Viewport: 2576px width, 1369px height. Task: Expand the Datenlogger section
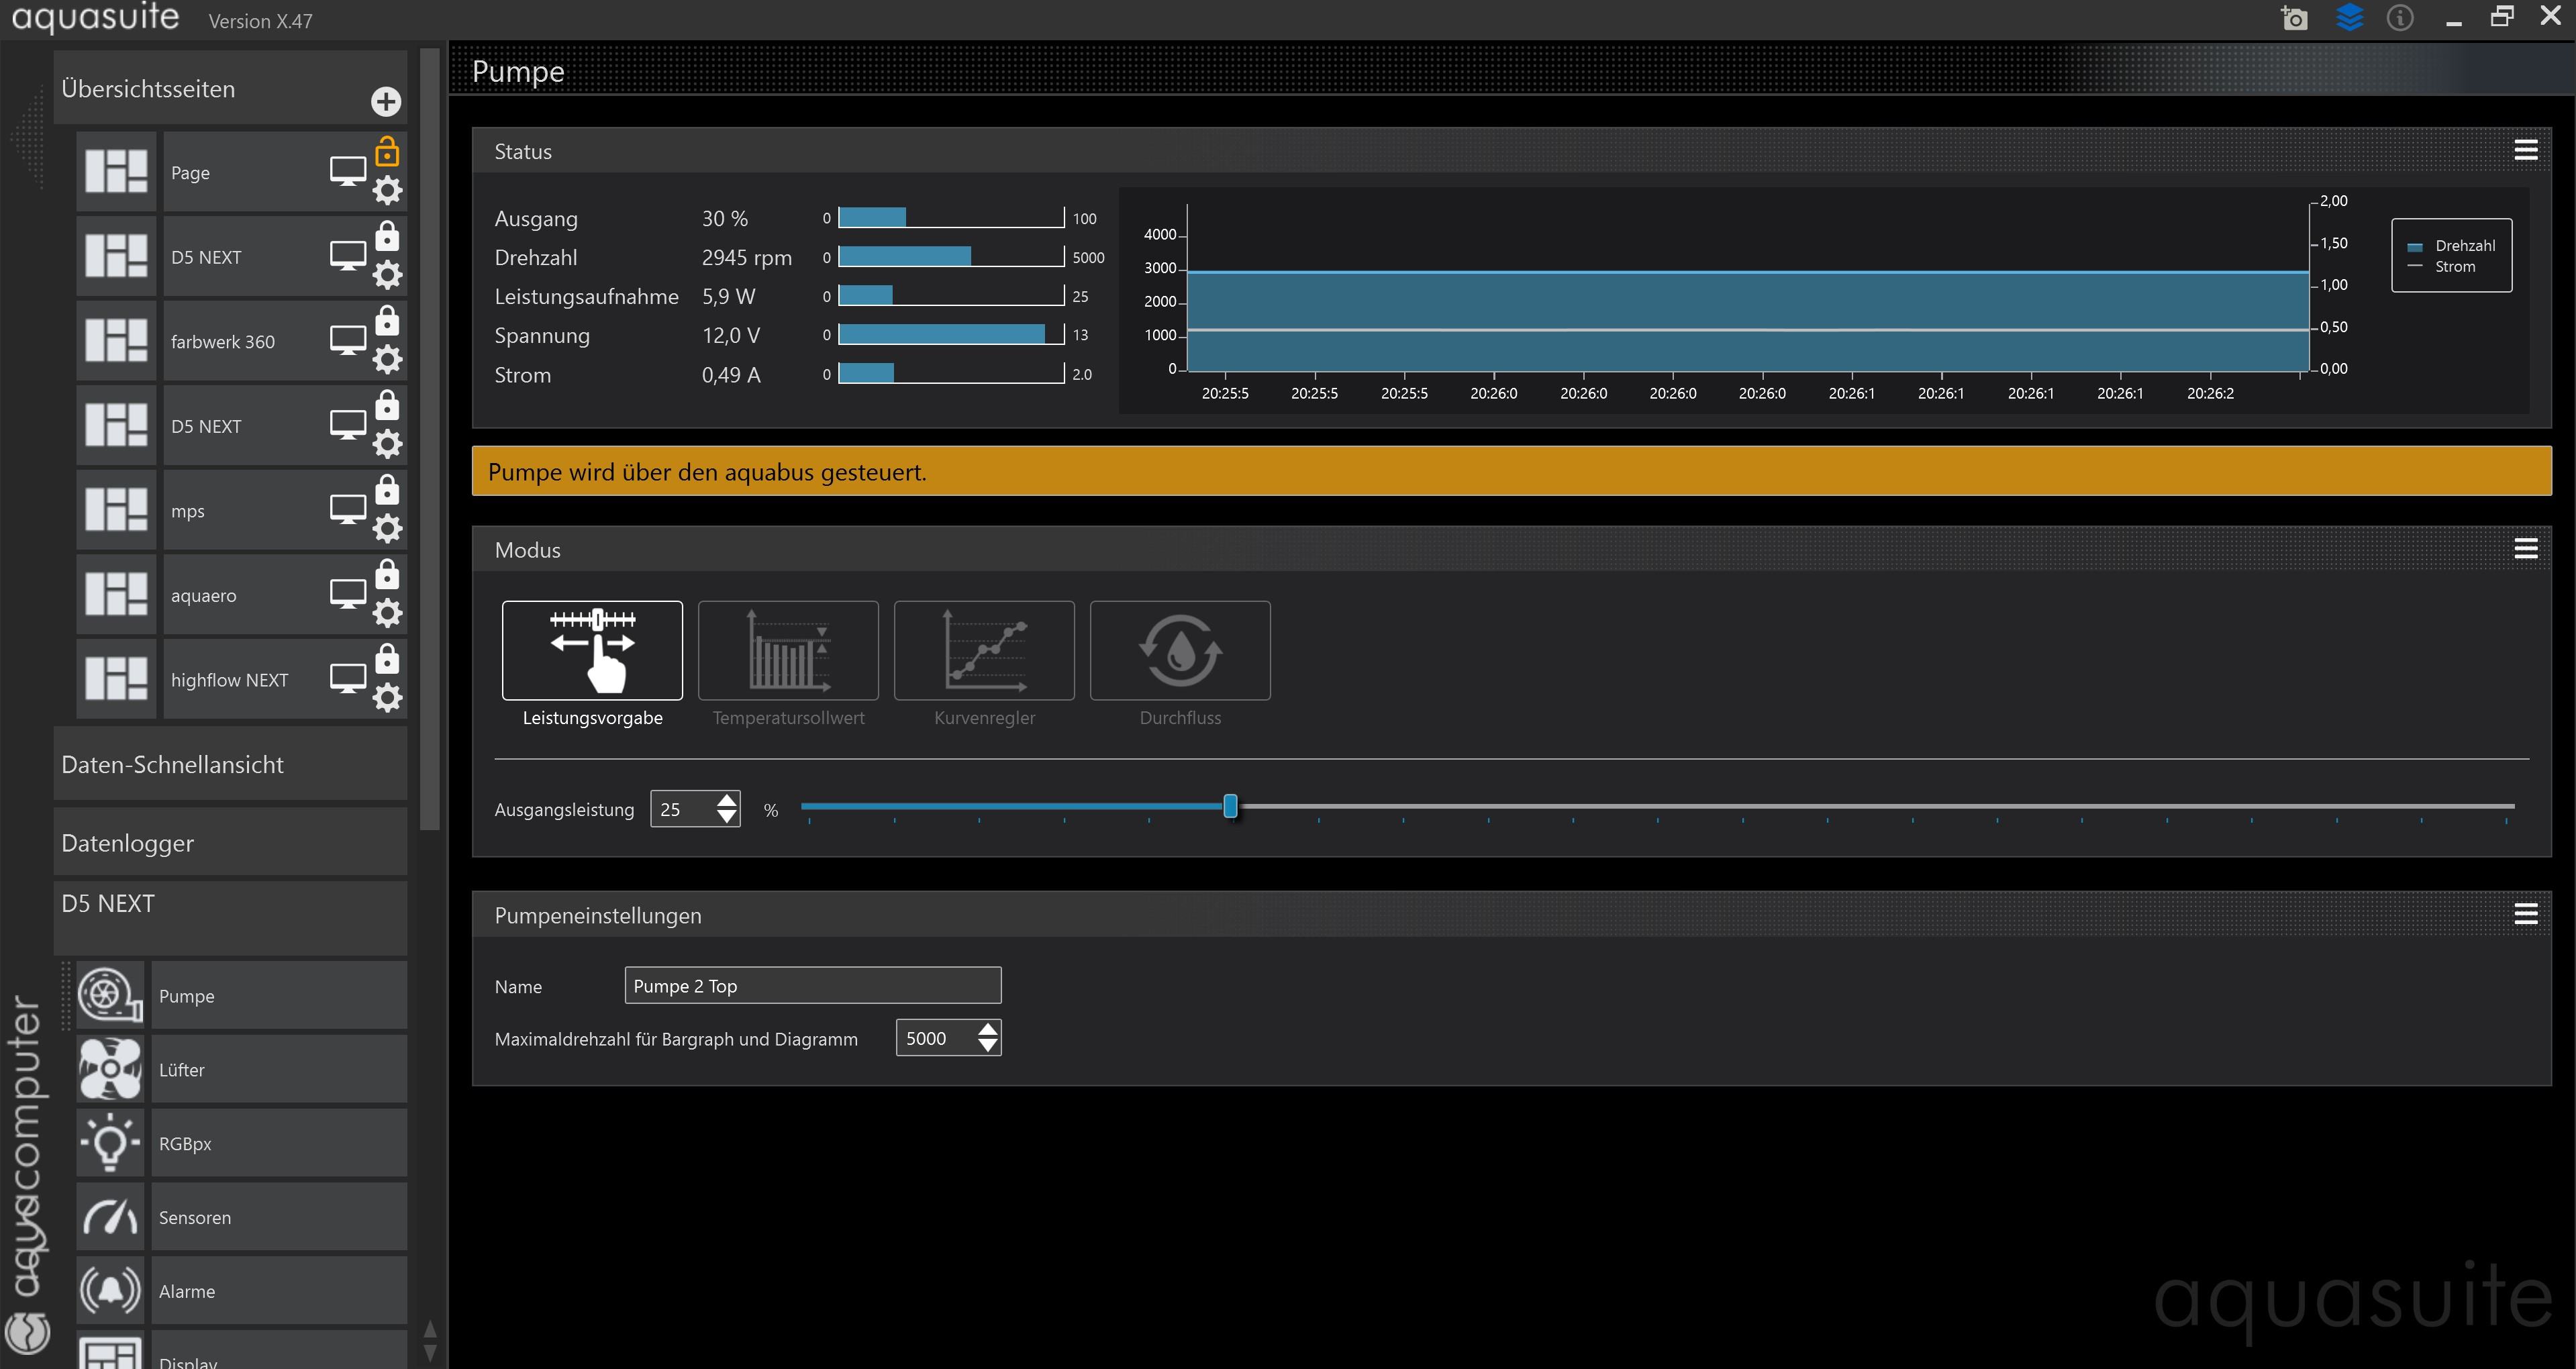tap(230, 843)
